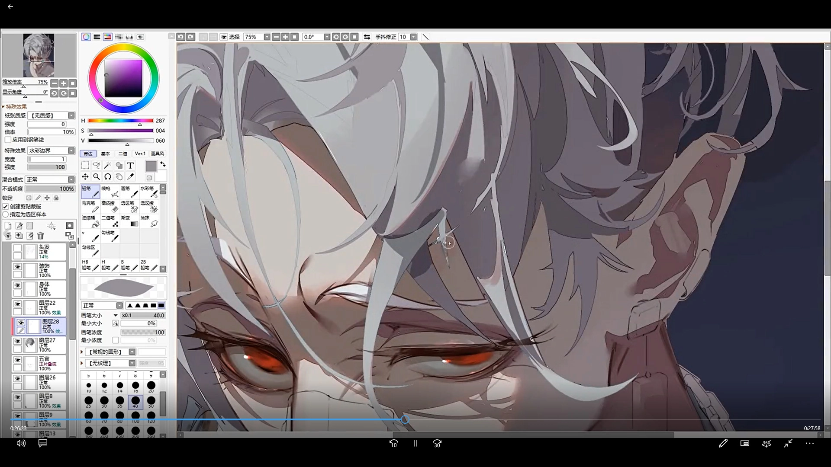Select the magic wand tool

coord(107,166)
